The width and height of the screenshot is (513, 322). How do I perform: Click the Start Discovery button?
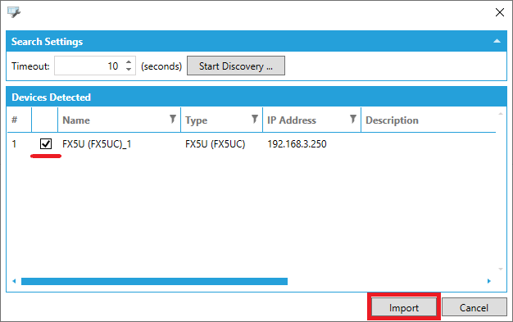pos(236,66)
